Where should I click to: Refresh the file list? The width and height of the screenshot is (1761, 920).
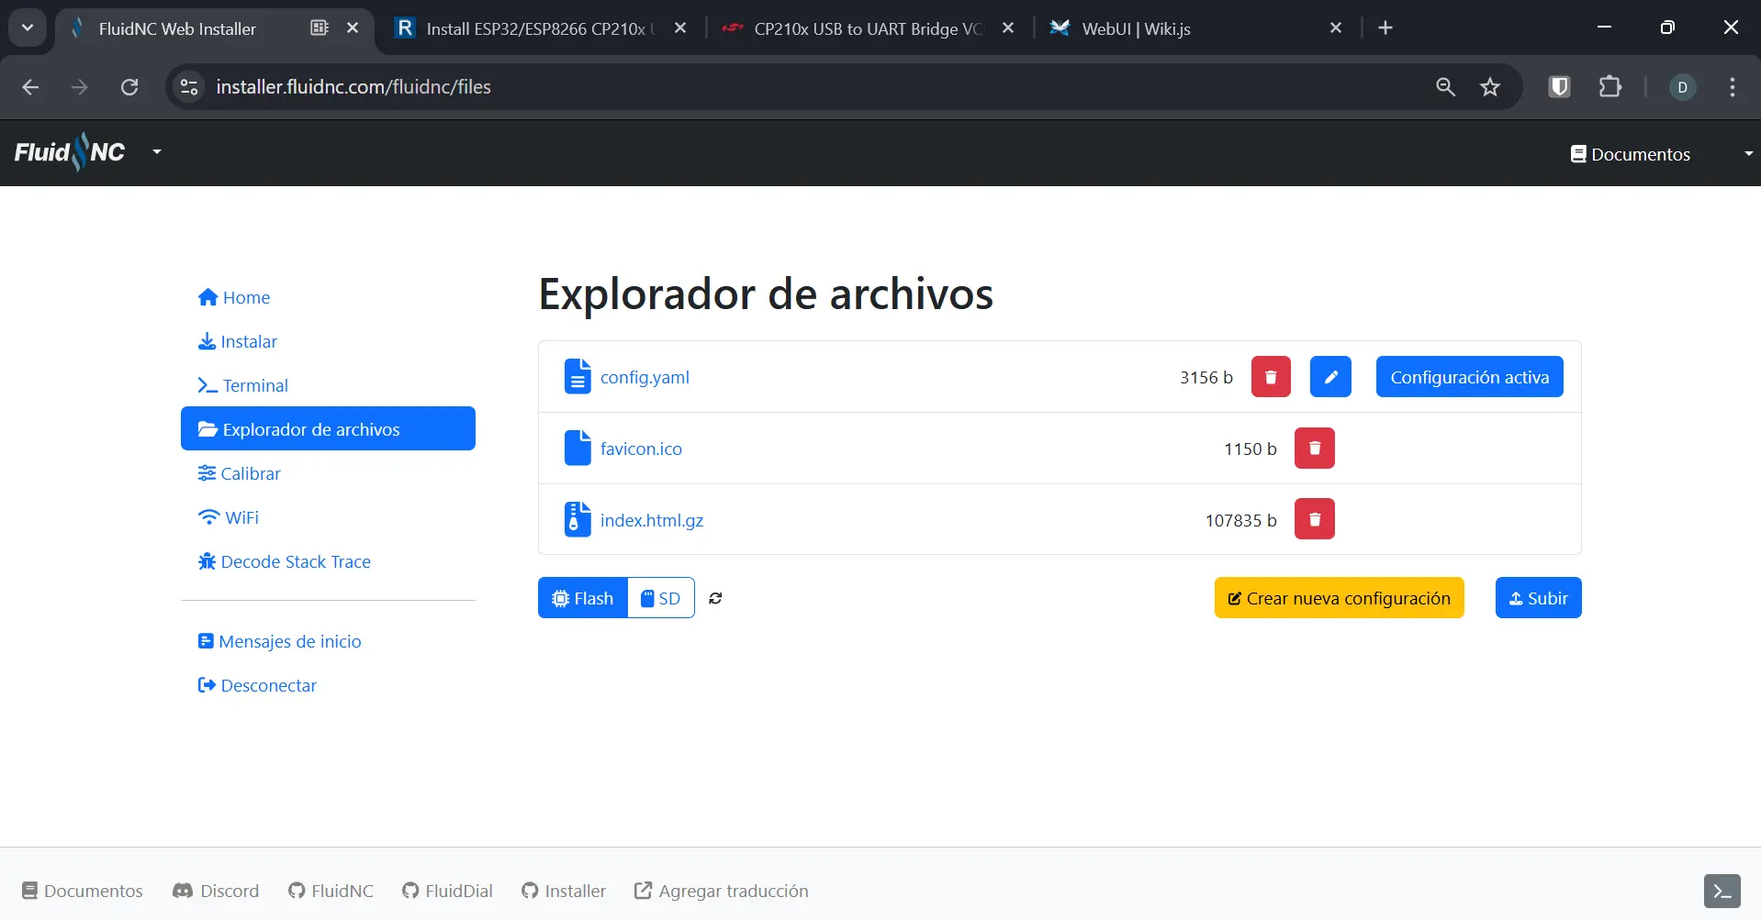[715, 598]
